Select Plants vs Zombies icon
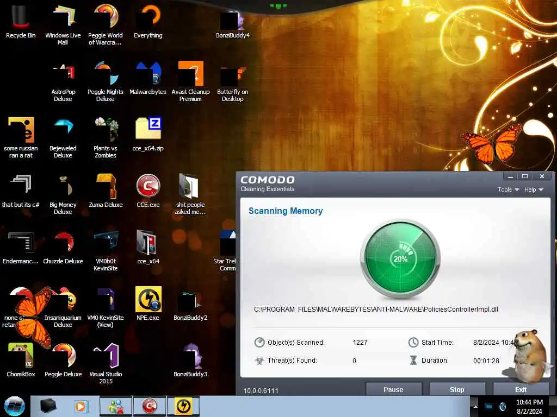 (105, 137)
